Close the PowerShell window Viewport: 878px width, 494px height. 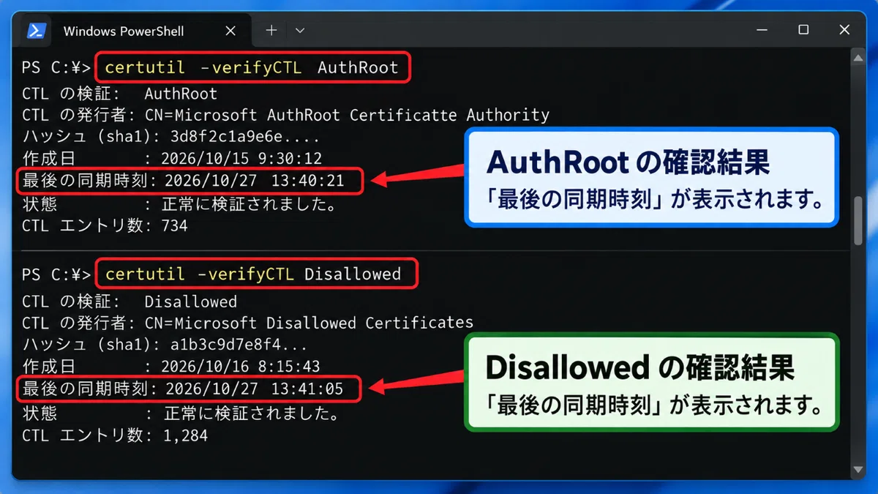844,30
